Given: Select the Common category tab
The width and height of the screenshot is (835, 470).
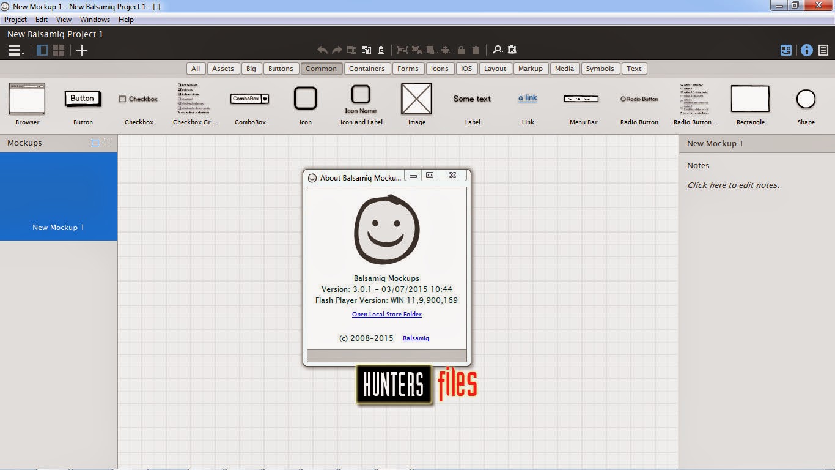Looking at the screenshot, I should pos(321,69).
